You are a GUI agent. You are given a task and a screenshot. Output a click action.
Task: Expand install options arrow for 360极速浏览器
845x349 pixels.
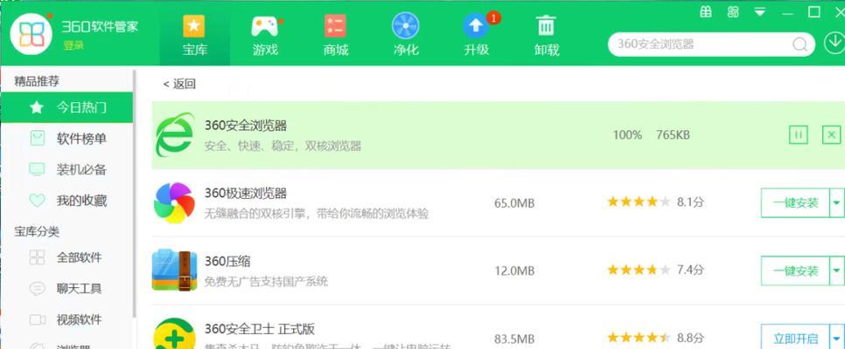click(836, 202)
